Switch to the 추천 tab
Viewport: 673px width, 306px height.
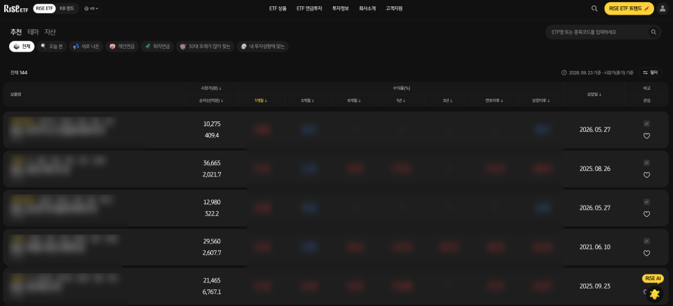(x=16, y=32)
